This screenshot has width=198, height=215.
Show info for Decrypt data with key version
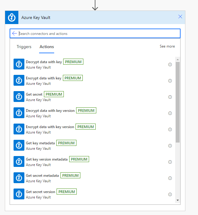coord(170,113)
